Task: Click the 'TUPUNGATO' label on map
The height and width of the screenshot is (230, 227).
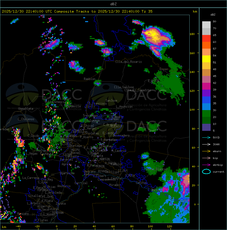Action: [44, 190]
